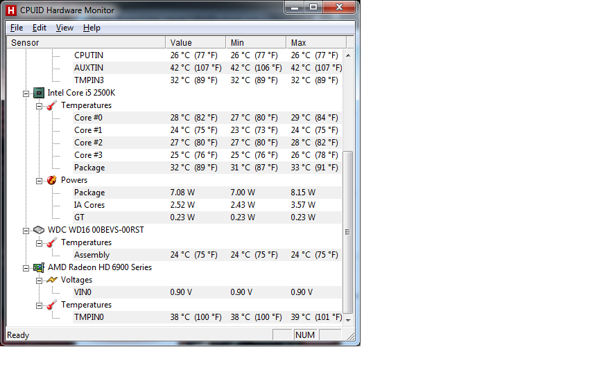Click the Sensor column header
This screenshot has width=599, height=374.
click(86, 42)
